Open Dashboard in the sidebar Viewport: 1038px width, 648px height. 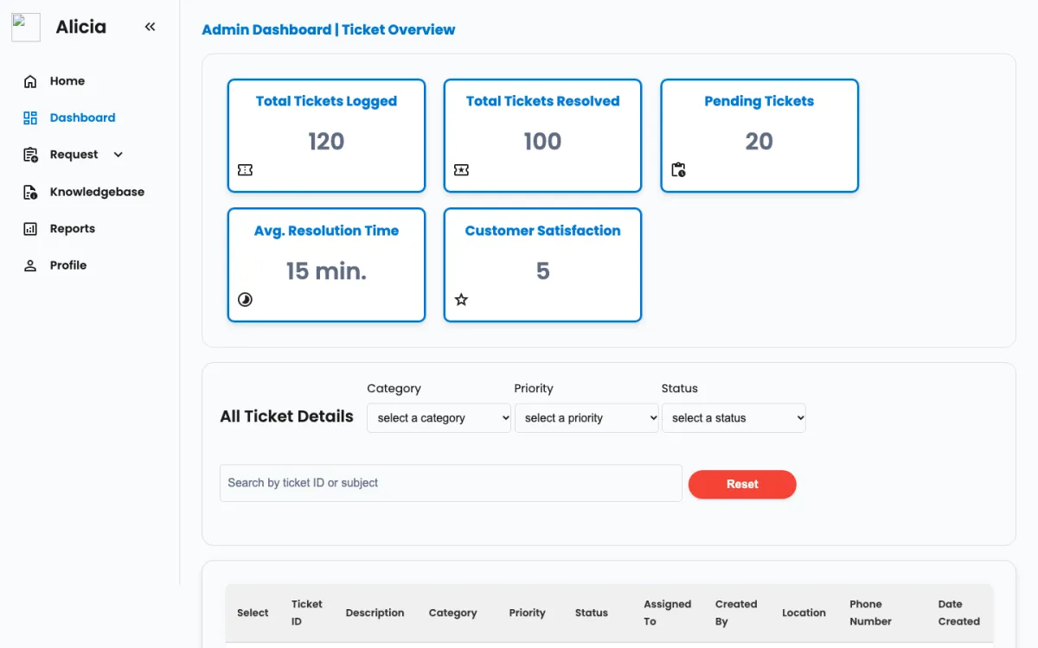pyautogui.click(x=82, y=118)
